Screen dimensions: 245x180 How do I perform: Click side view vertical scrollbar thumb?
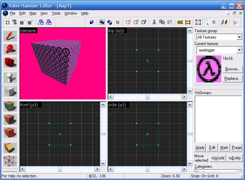[x=190, y=134]
